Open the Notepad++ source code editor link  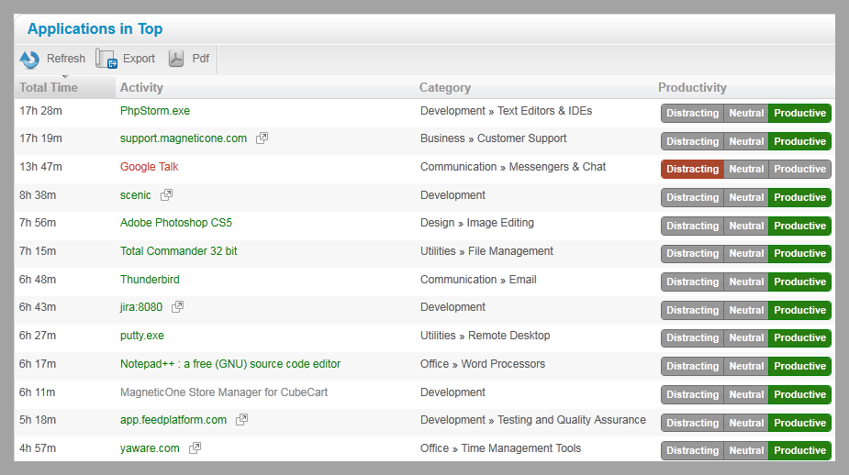coord(230,364)
